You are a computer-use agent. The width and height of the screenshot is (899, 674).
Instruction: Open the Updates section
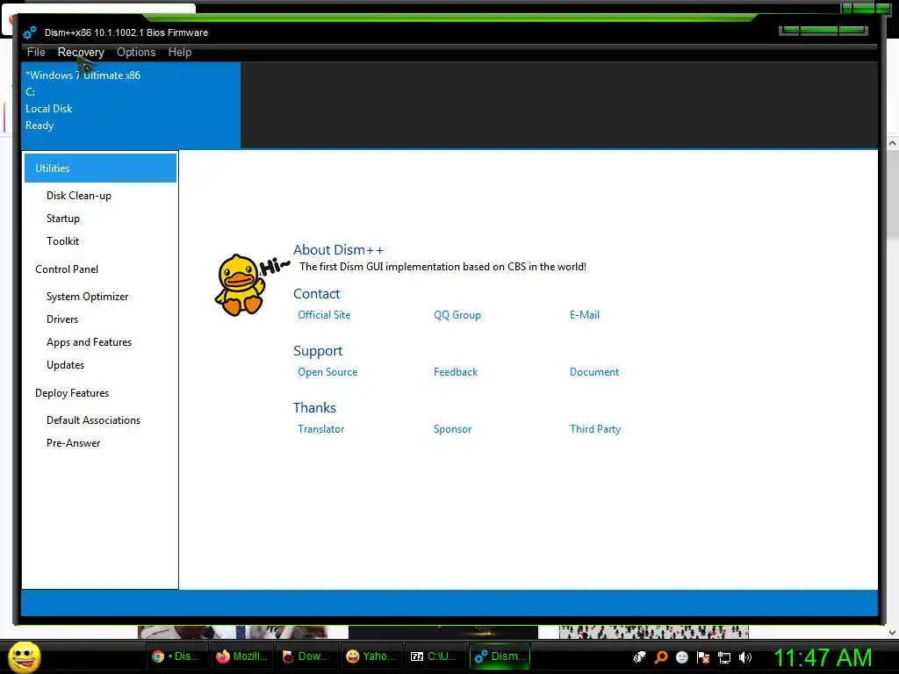click(x=65, y=365)
